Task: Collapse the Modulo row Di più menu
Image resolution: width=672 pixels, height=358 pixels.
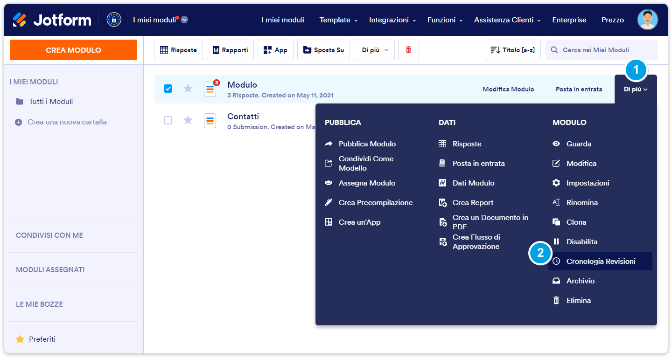Action: coord(636,89)
